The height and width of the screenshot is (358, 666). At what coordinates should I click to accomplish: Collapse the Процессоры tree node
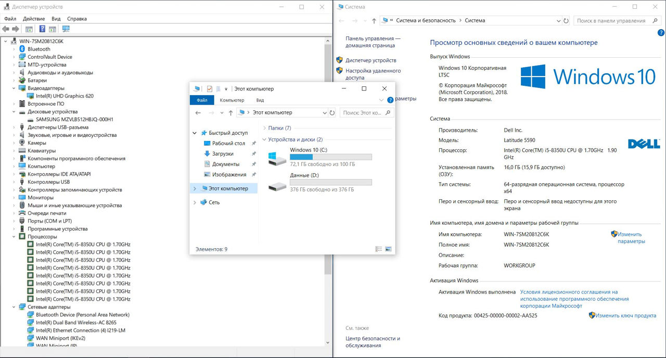(x=14, y=237)
